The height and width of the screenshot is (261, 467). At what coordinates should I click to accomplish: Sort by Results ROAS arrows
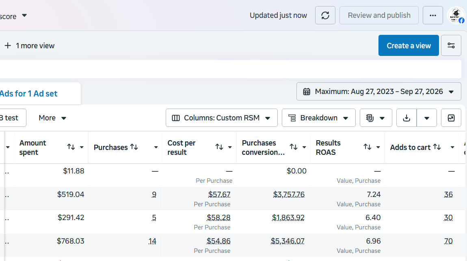(x=368, y=147)
